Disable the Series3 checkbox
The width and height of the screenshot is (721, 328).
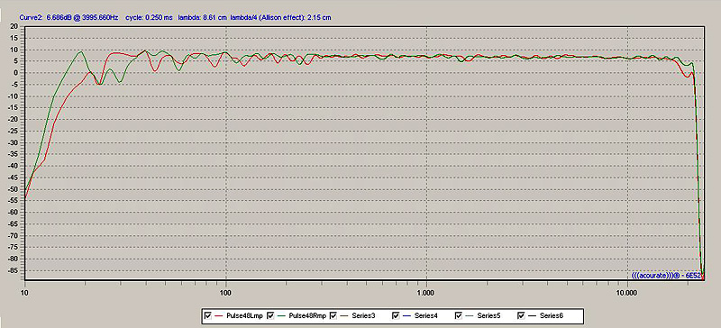tap(333, 315)
